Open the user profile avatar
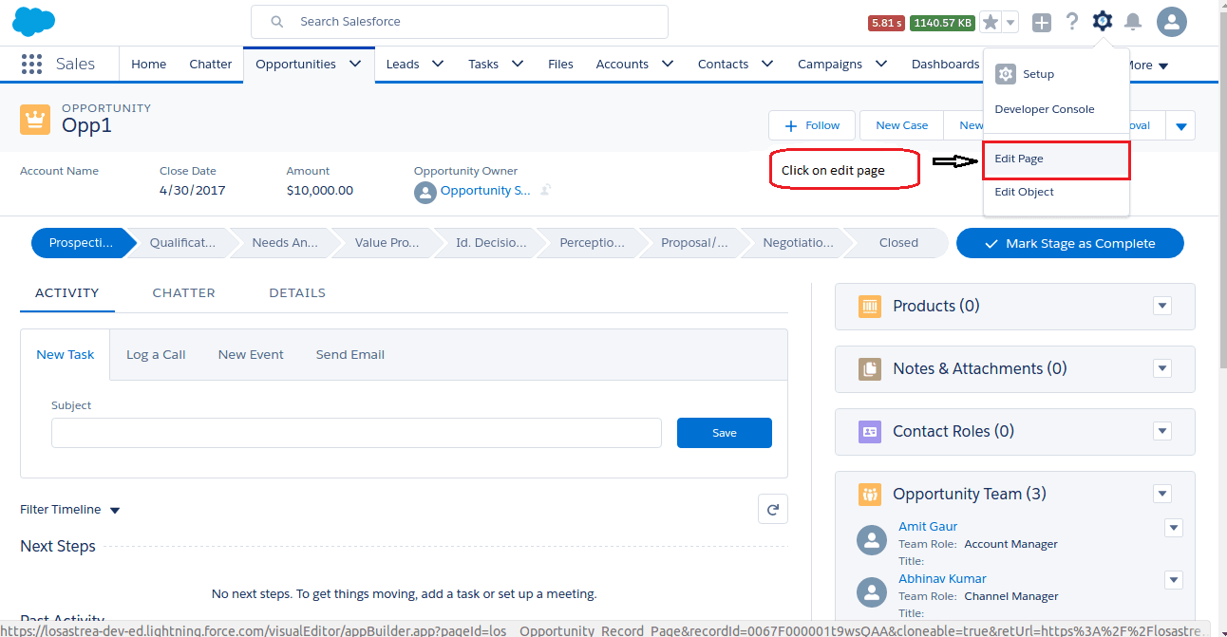The height and width of the screenshot is (637, 1227). 1172,22
